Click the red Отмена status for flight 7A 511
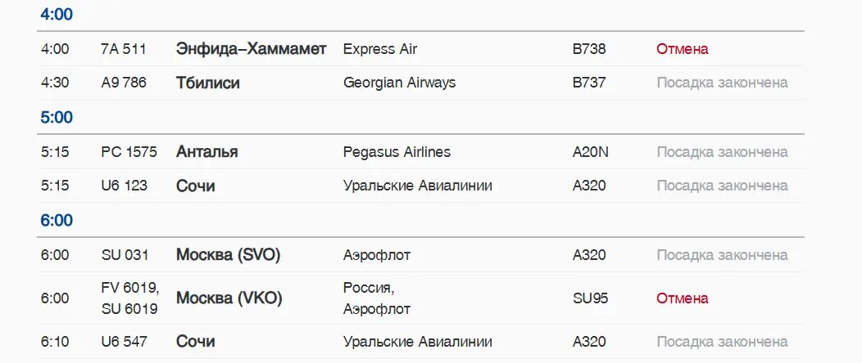The height and width of the screenshot is (363, 862). [683, 49]
